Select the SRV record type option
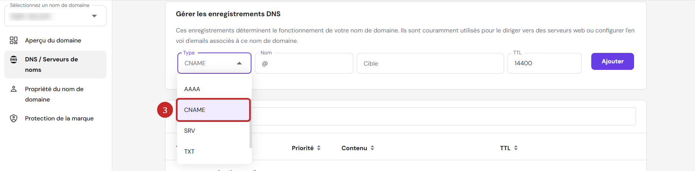Viewport: 695px width, 171px height. pos(213,131)
